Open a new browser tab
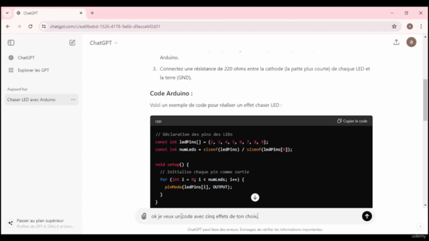This screenshot has height=241, width=429. click(93, 13)
